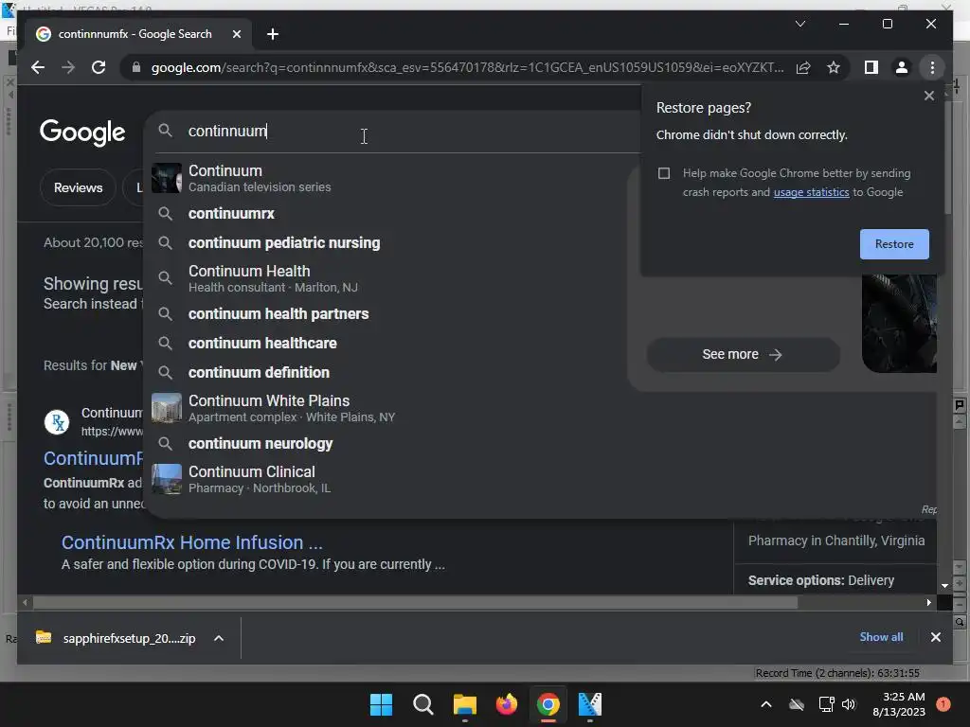Switch to VEGAS Pro from taskbar
The width and height of the screenshot is (970, 727).
(590, 704)
